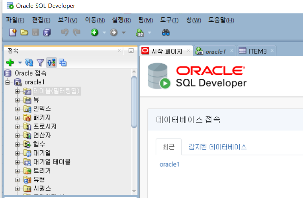Image resolution: width=303 pixels, height=198 pixels.
Task: Expand the 인덱스 node
Action: [17, 109]
